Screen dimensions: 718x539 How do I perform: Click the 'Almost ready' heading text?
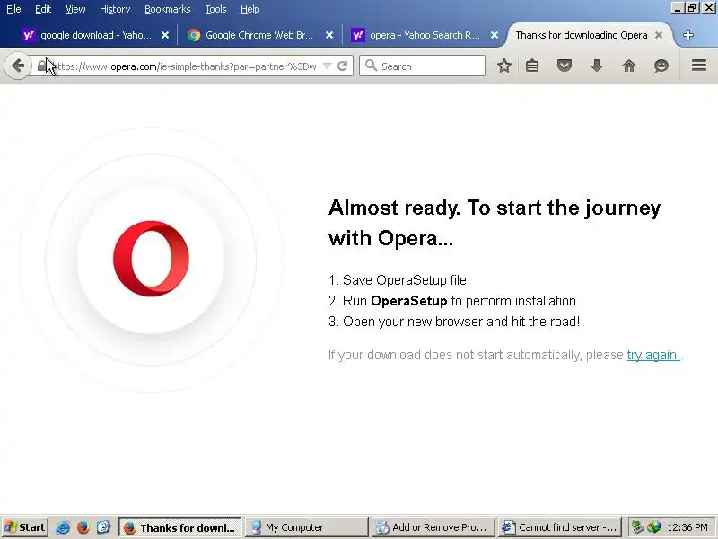coord(495,223)
